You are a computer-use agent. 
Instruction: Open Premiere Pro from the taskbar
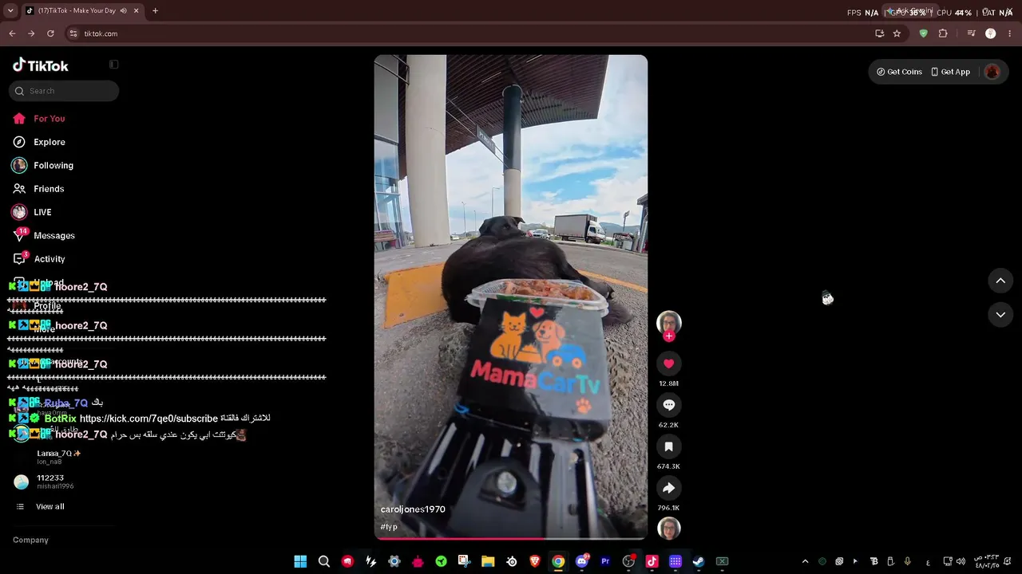pos(605,561)
